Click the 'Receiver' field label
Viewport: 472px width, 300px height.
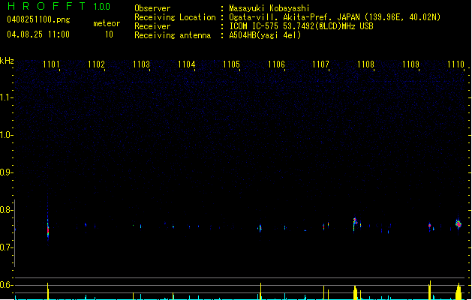[x=152, y=26]
